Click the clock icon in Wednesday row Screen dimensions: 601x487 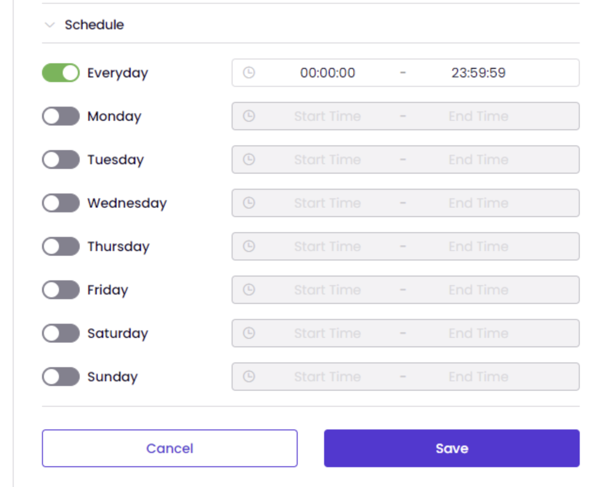coord(249,203)
